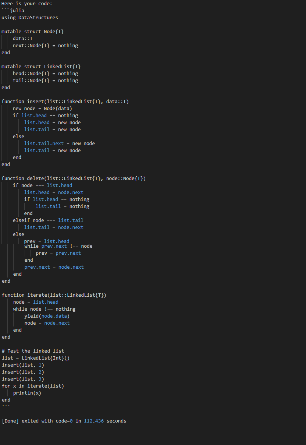Click the 'using DataStructures' line
This screenshot has height=445, width=306.
coord(30,18)
